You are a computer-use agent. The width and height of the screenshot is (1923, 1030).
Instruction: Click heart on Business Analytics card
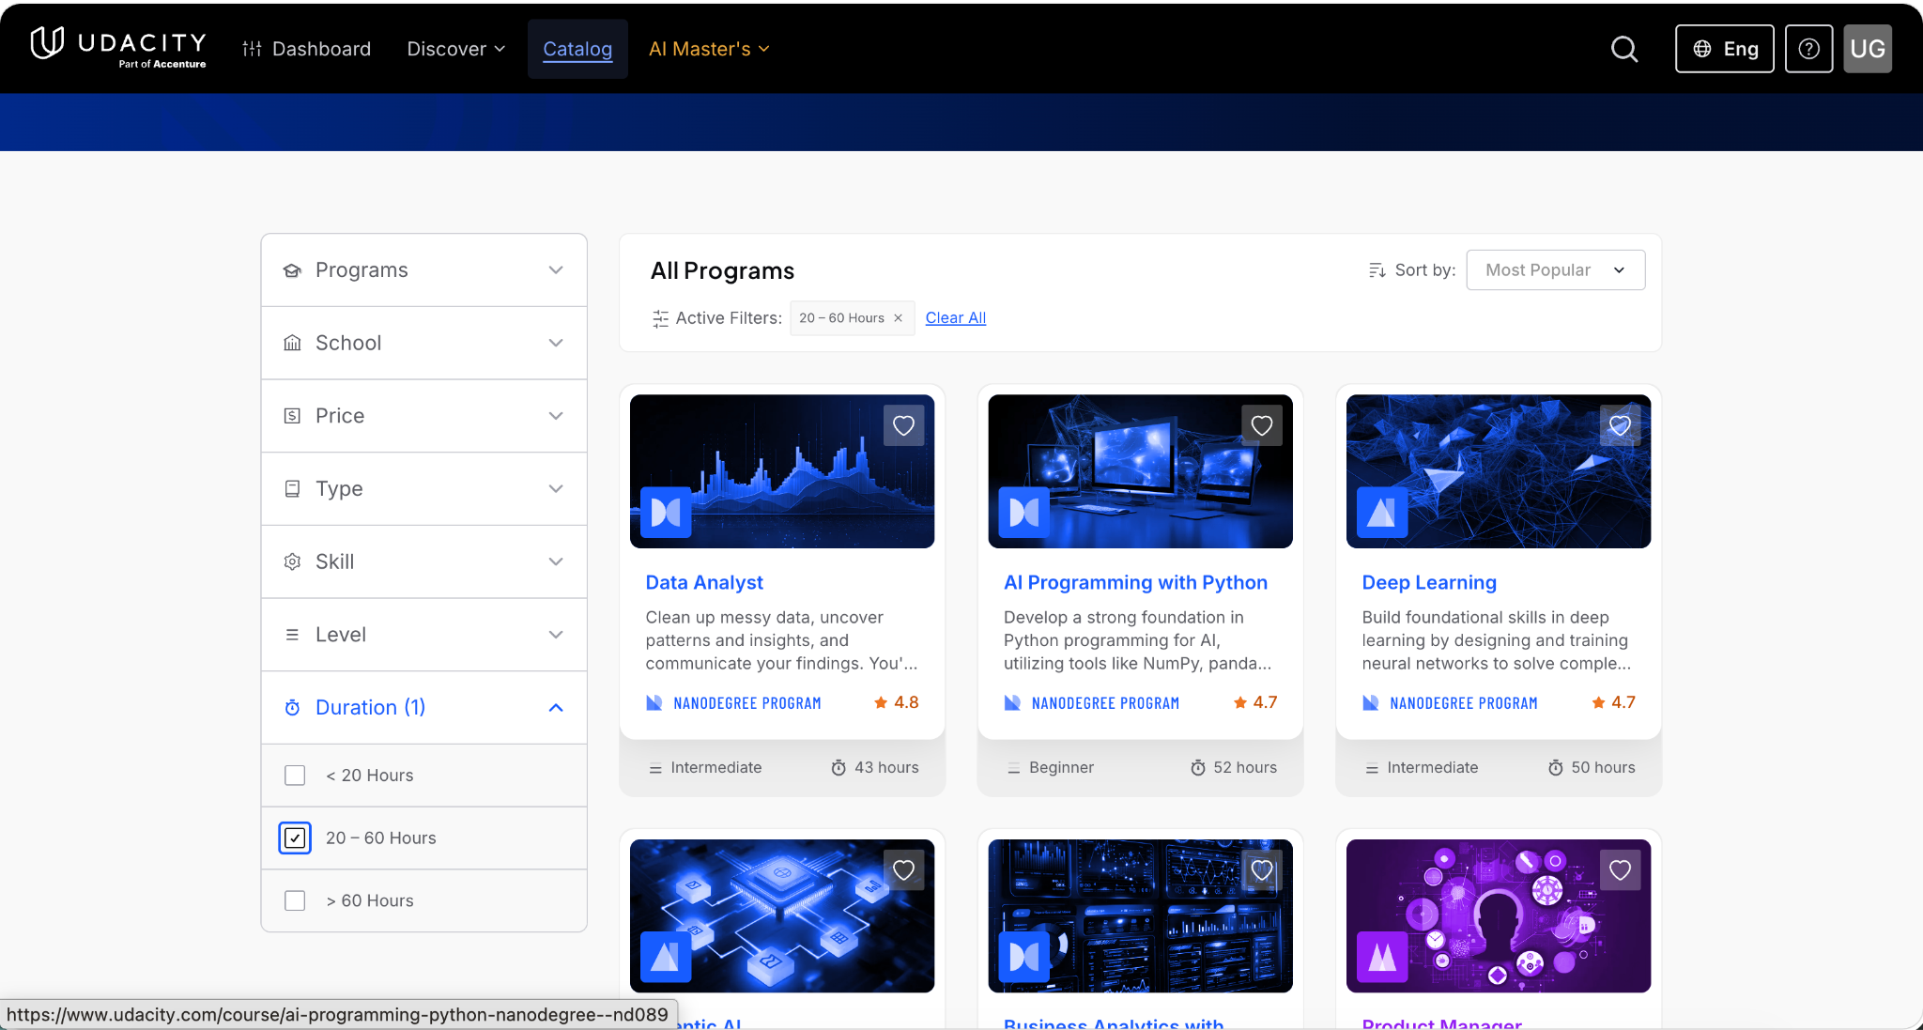pyautogui.click(x=1262, y=869)
